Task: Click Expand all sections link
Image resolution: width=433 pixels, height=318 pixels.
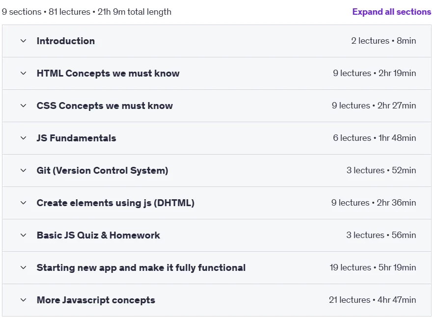Action: 392,12
